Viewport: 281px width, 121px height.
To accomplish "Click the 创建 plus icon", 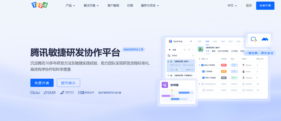I will point(170,50).
